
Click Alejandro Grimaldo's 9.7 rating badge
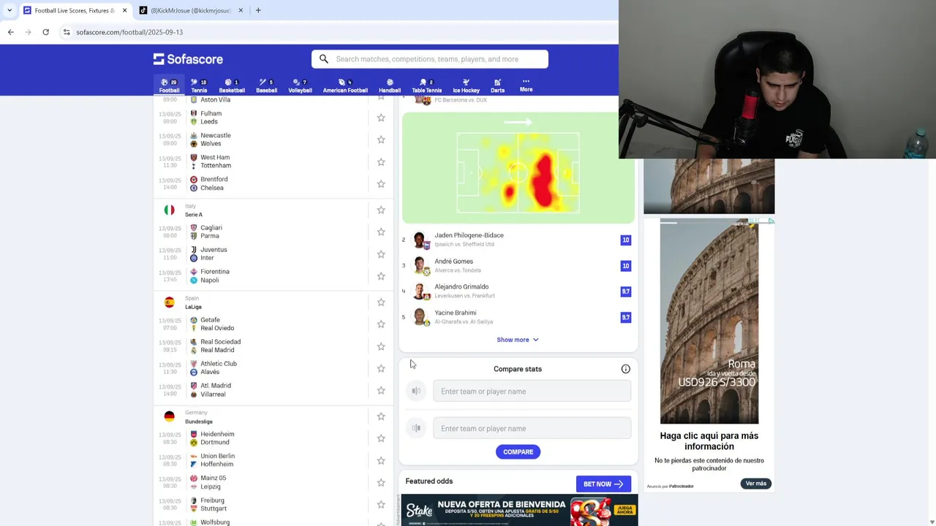point(625,291)
